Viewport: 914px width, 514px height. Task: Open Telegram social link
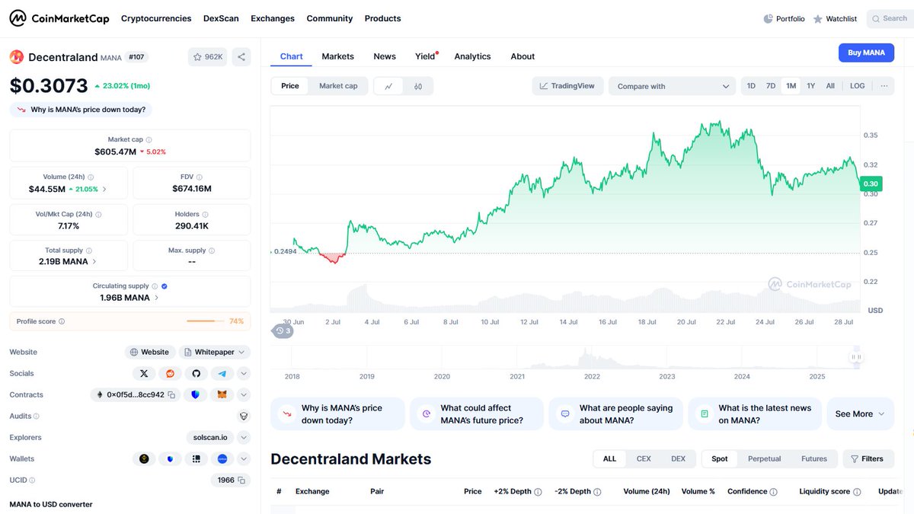pyautogui.click(x=222, y=374)
